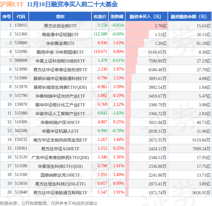Click fund code 159915
This screenshot has width=212, height=206.
point(21,25)
